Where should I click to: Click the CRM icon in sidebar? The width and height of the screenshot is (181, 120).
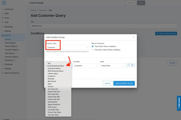[3, 14]
